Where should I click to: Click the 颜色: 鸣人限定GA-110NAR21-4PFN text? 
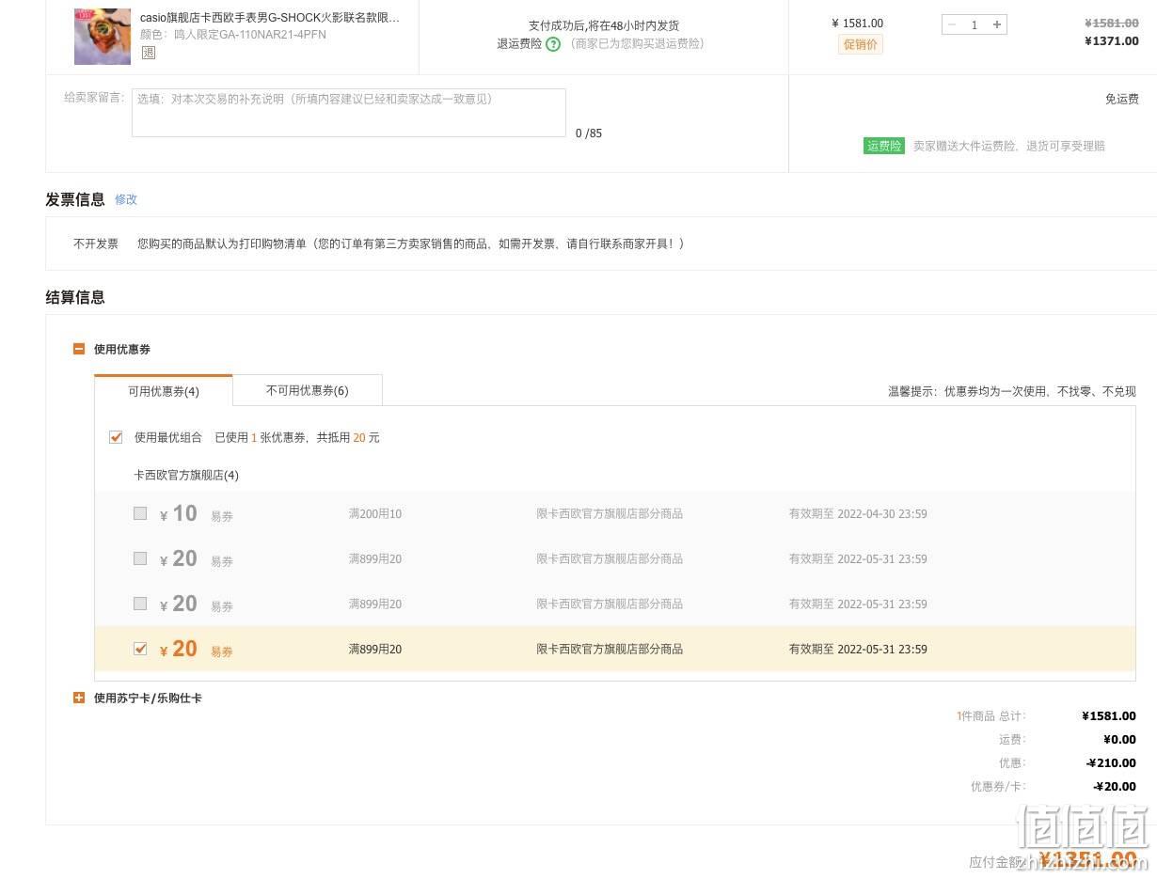(x=233, y=34)
